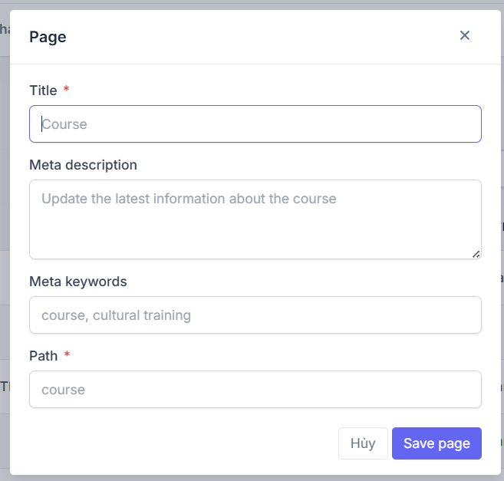Click the Page dialog heading

point(48,37)
